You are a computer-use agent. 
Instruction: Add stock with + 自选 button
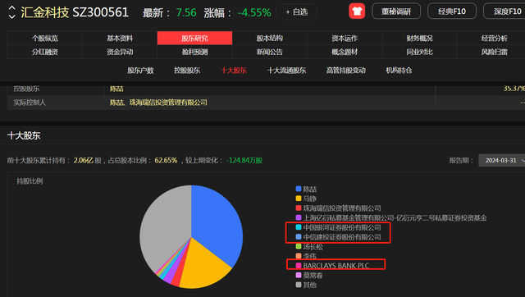296,12
